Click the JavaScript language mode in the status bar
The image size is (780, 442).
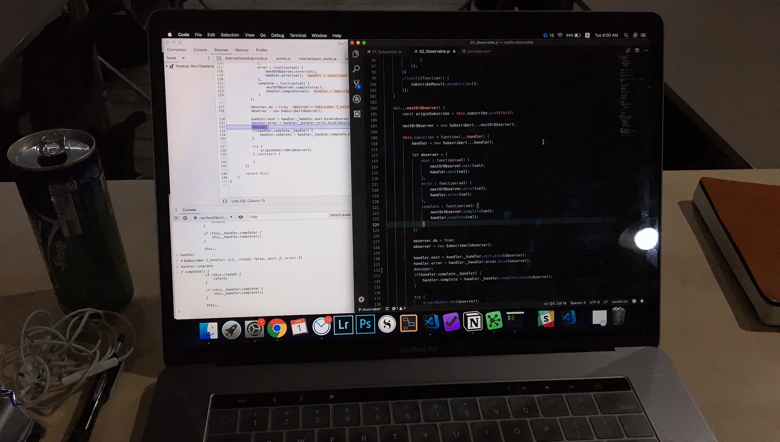619,301
